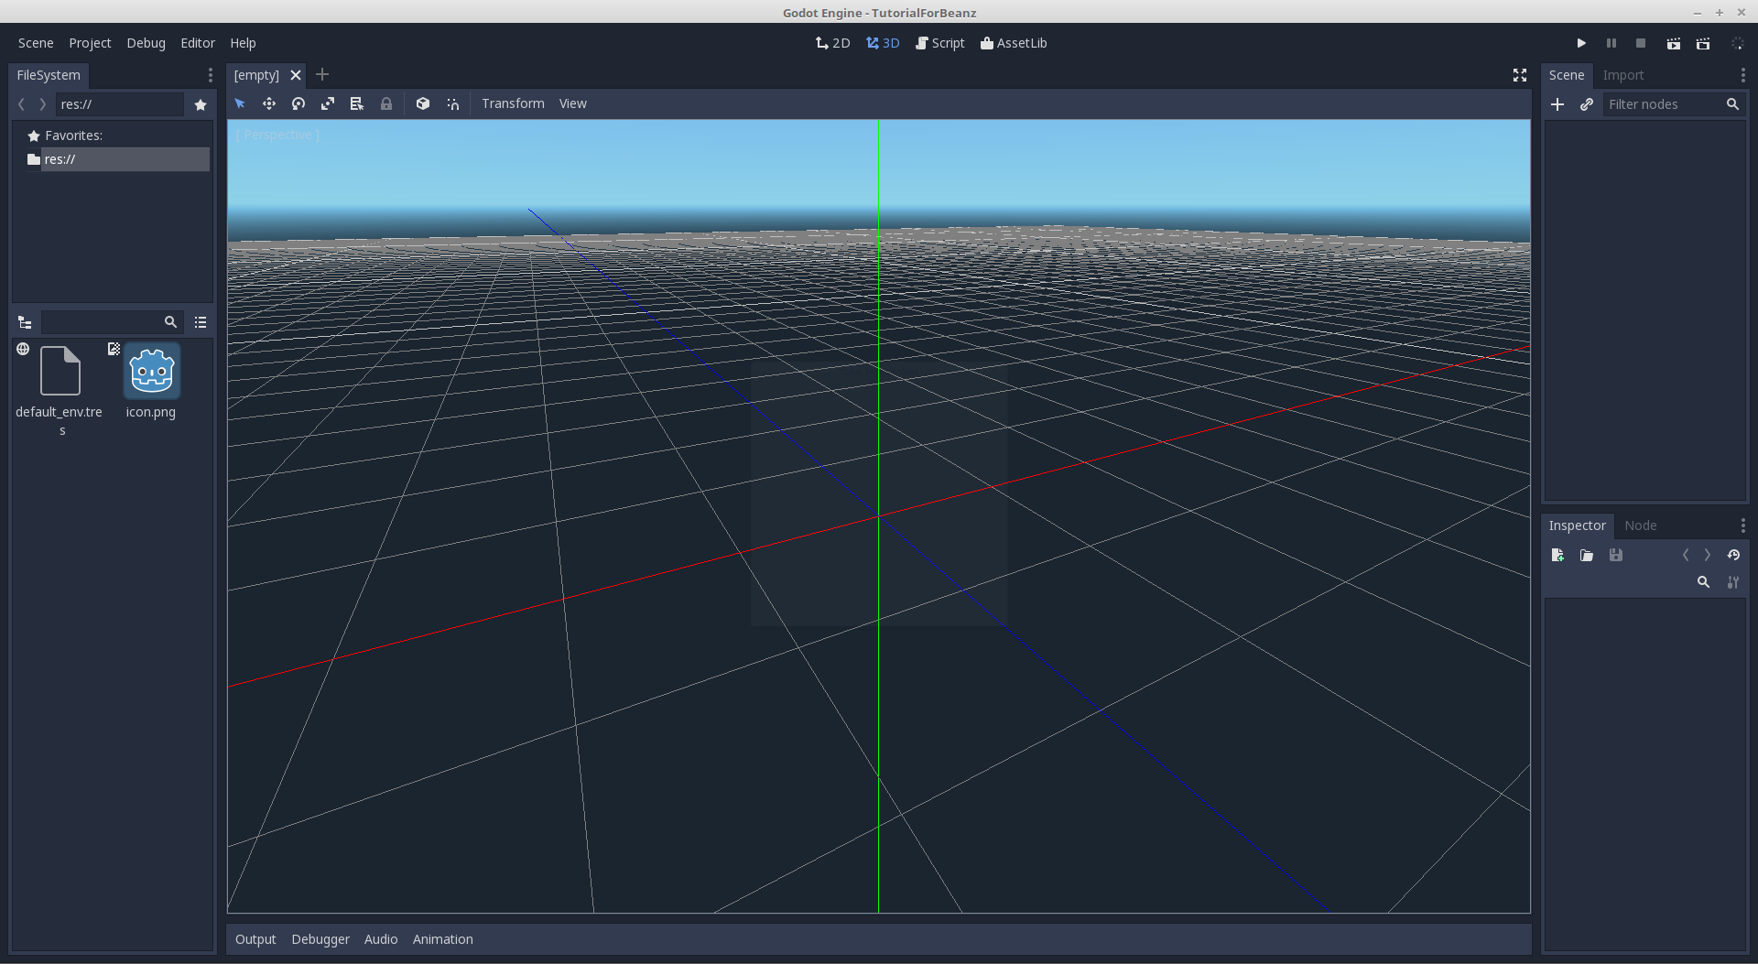Go to next directory in FileSystem
This screenshot has height=964, width=1758.
[42, 104]
